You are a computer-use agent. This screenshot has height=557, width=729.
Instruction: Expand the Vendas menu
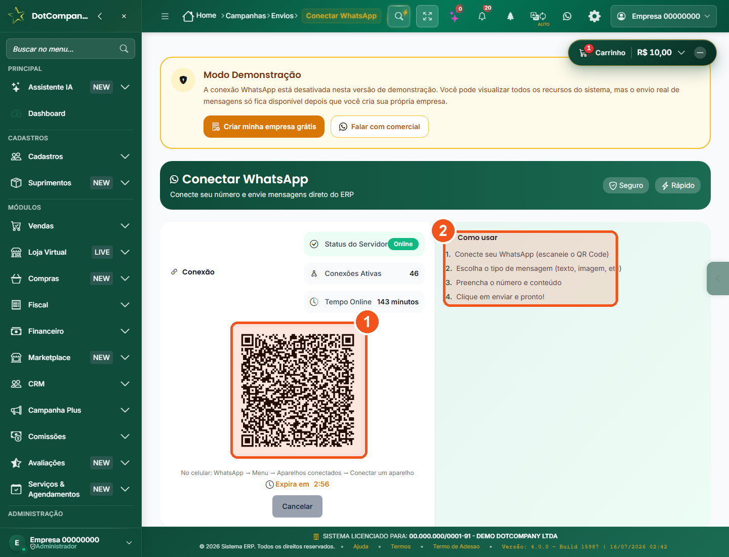pos(70,226)
